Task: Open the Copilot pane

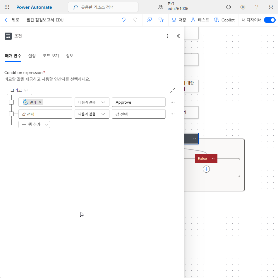Action: (224, 20)
